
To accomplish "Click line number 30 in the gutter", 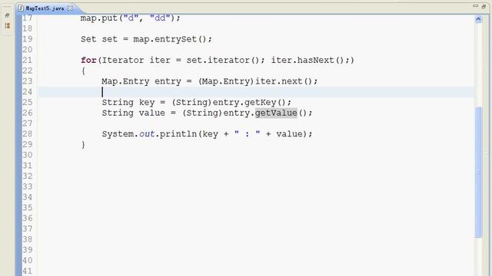I will click(x=28, y=155).
